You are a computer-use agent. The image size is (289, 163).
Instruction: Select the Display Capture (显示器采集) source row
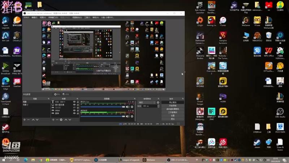point(65,105)
